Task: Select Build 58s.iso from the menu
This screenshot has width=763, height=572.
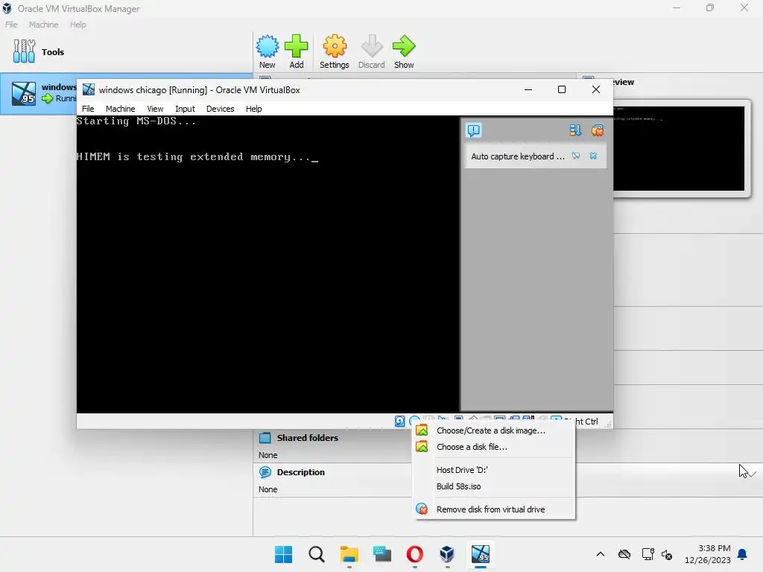Action: (x=494, y=486)
